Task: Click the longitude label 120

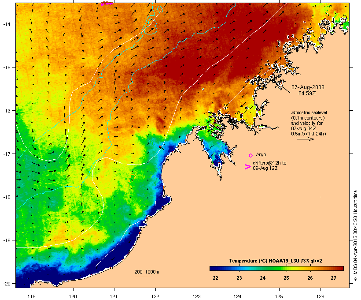Action: (73, 296)
